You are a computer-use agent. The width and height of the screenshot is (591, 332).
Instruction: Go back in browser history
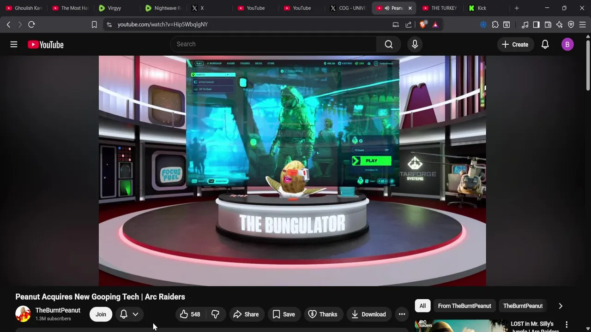[x=8, y=24]
